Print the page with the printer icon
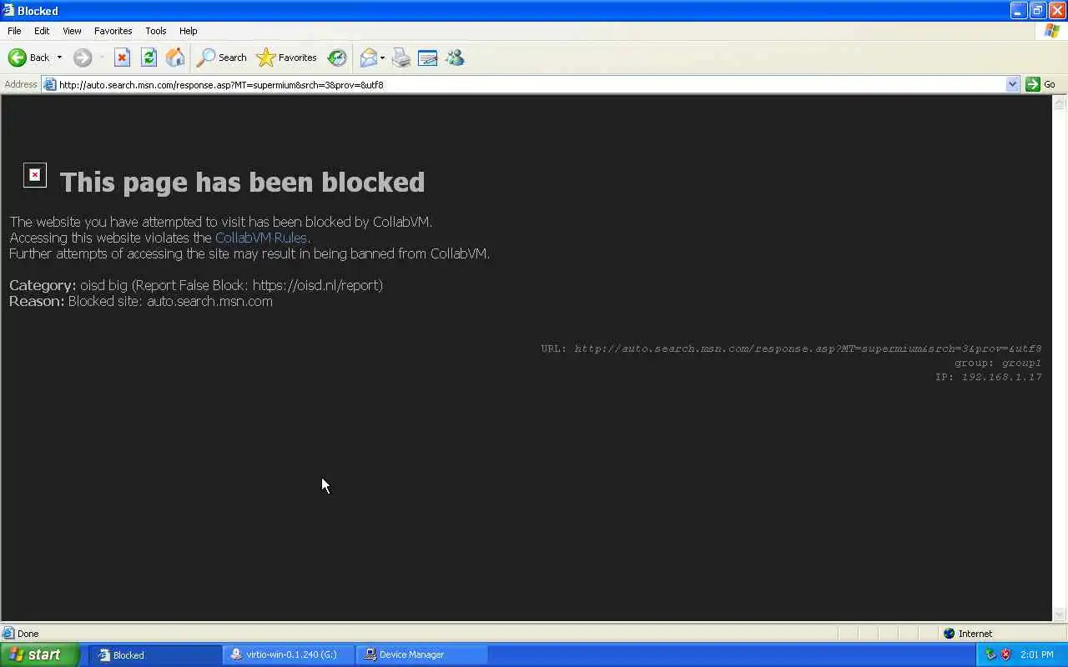The image size is (1068, 667). pyautogui.click(x=401, y=58)
